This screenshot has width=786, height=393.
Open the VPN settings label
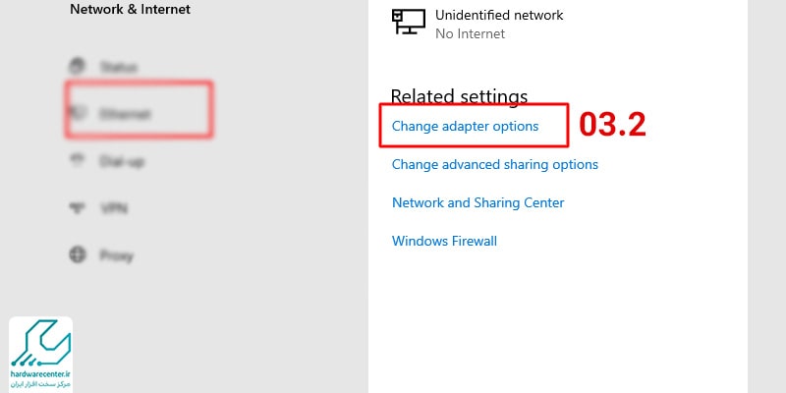coord(114,208)
